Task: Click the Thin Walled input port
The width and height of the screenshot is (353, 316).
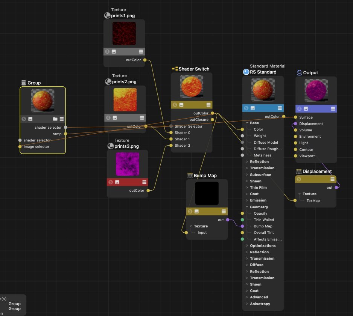Action: tap(242, 220)
